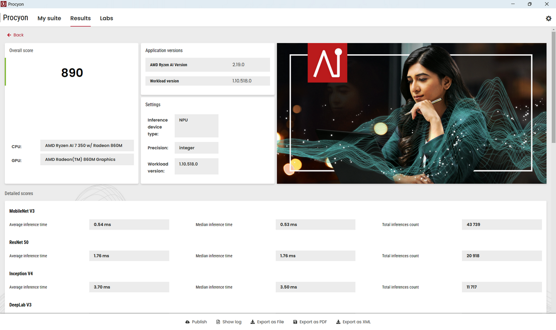Select the AMD Ryzen AI 7 350 CPU field
Screen dimensions: 556x330
coord(87,146)
